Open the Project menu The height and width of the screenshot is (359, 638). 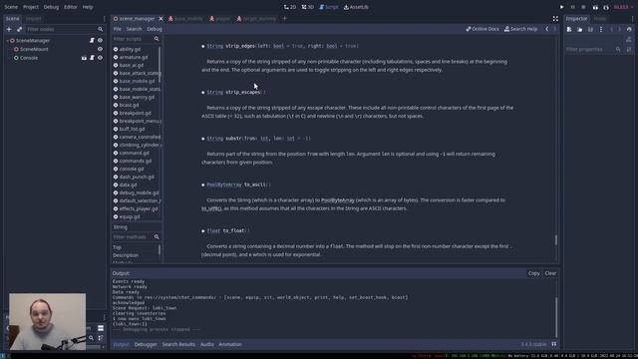click(31, 7)
